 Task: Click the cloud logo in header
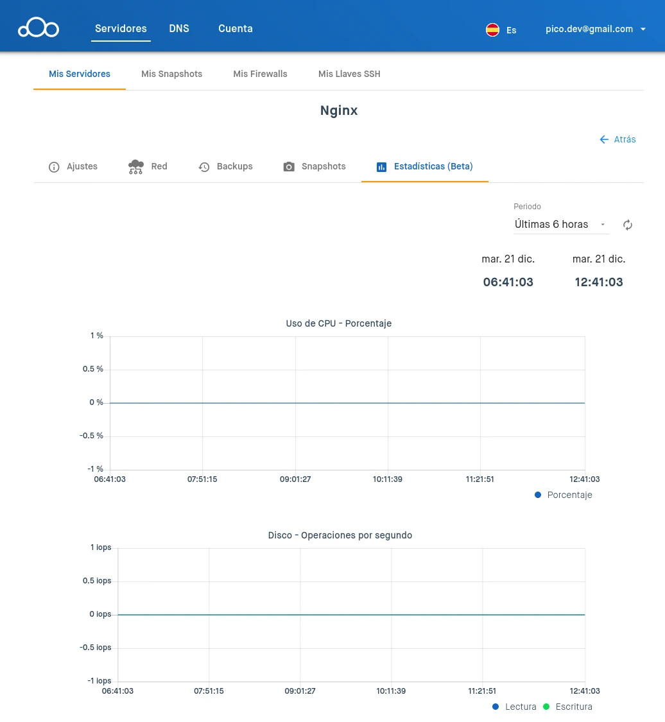click(x=39, y=29)
